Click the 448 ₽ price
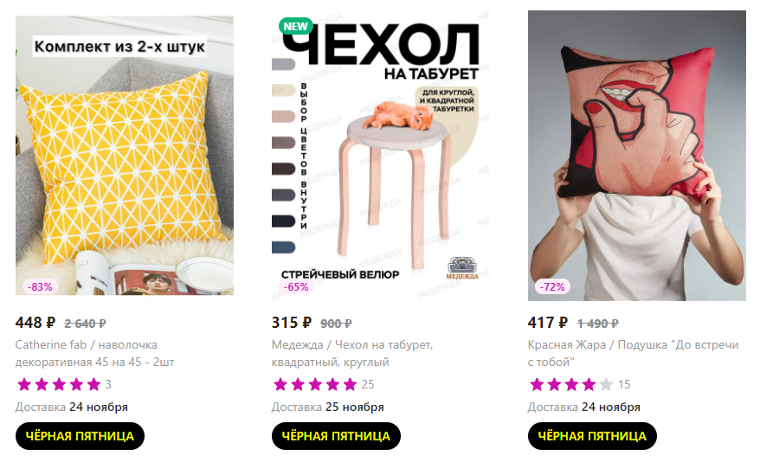760x462 pixels. point(35,323)
